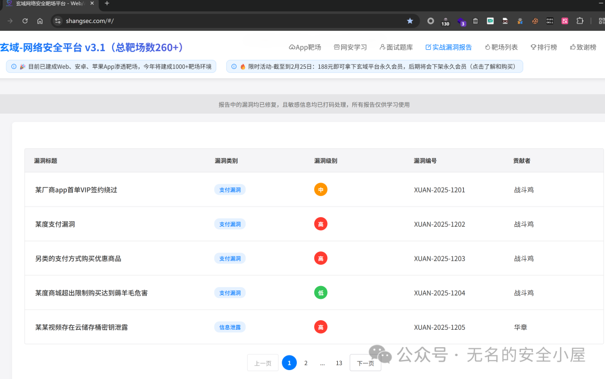Screen dimensions: 605x379
Task: Close the 玄域网络安全靶场平台 tab
Action: [92, 3]
